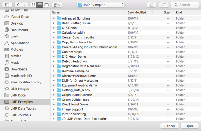Focus the Search field

[185, 5]
